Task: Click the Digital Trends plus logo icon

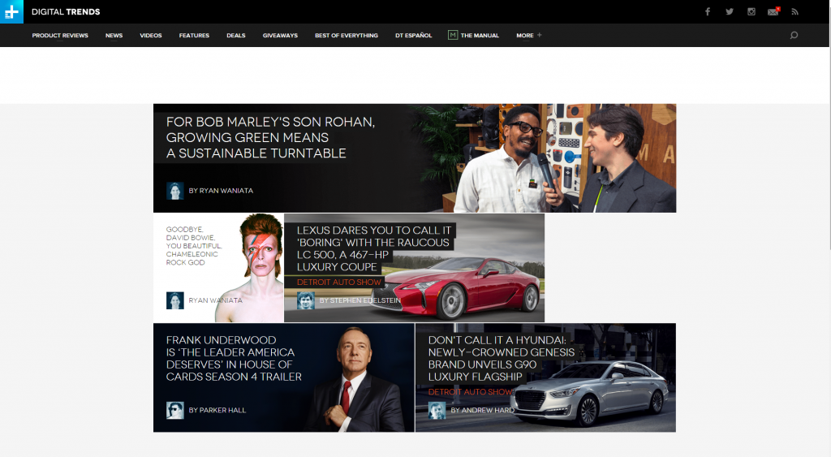Action: click(x=11, y=11)
